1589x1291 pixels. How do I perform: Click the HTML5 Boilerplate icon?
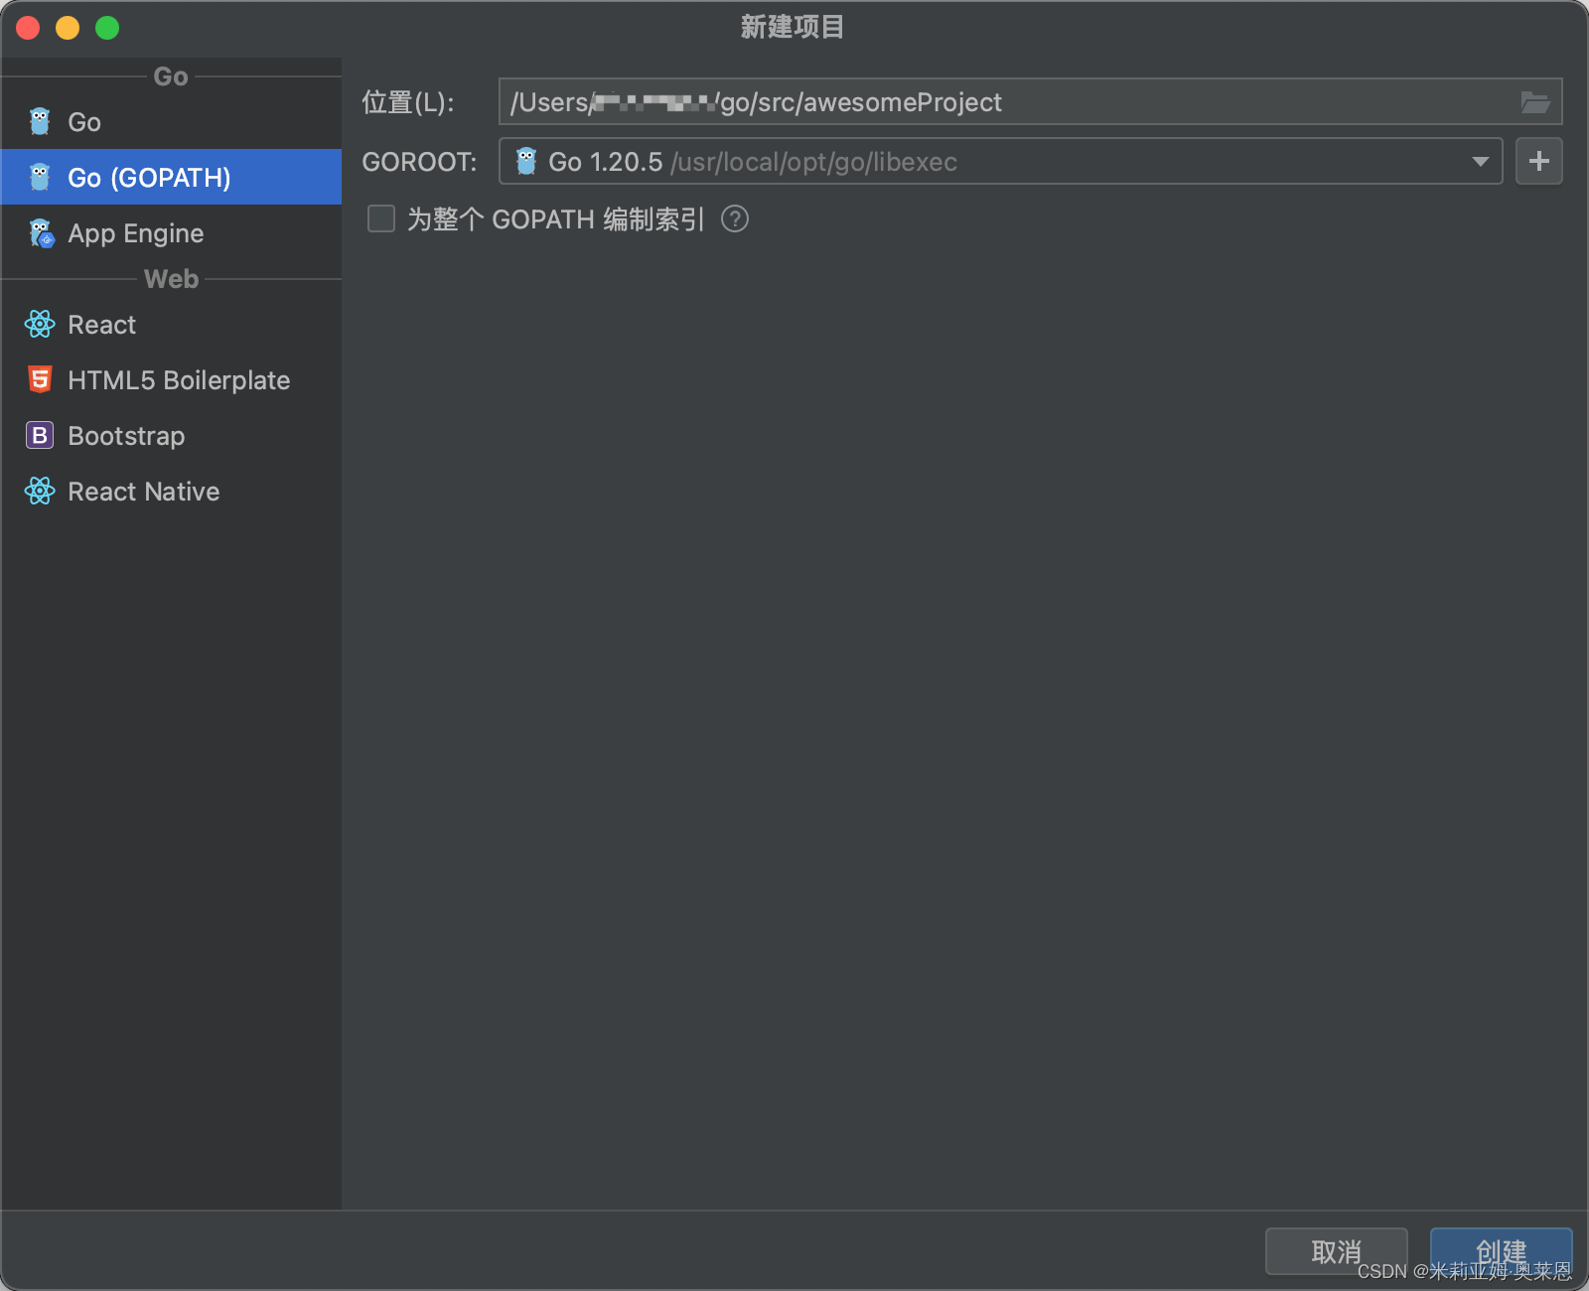tap(39, 379)
